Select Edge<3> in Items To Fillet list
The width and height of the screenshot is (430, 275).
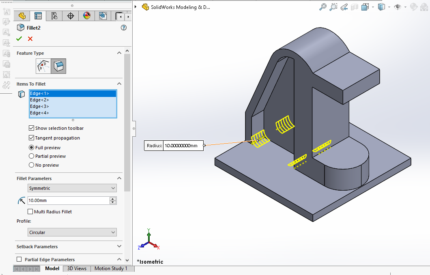pyautogui.click(x=39, y=106)
